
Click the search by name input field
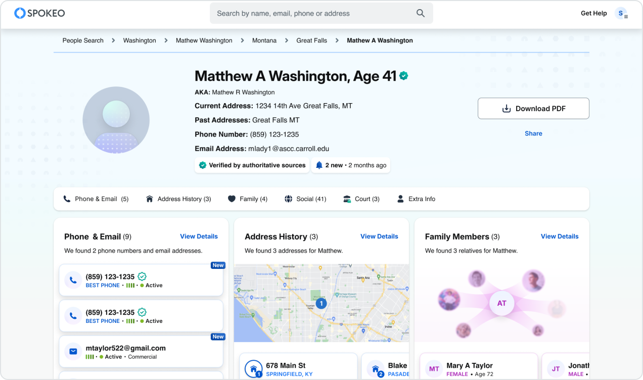(x=313, y=13)
